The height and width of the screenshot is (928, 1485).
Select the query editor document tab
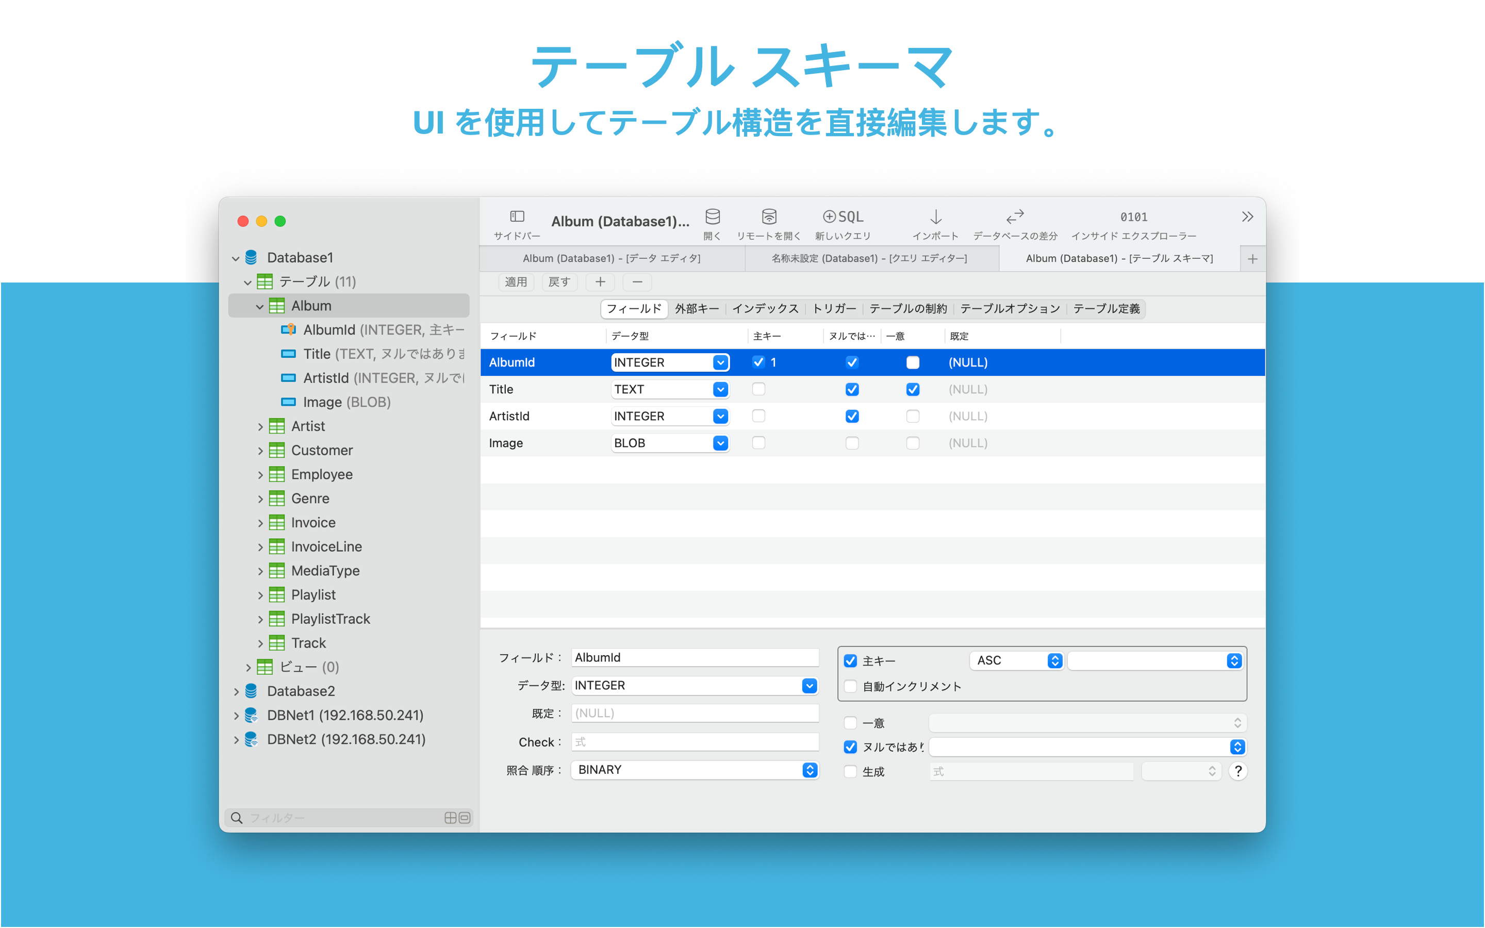(869, 258)
